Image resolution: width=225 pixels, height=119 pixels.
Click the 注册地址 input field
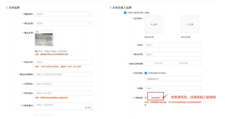point(63,84)
